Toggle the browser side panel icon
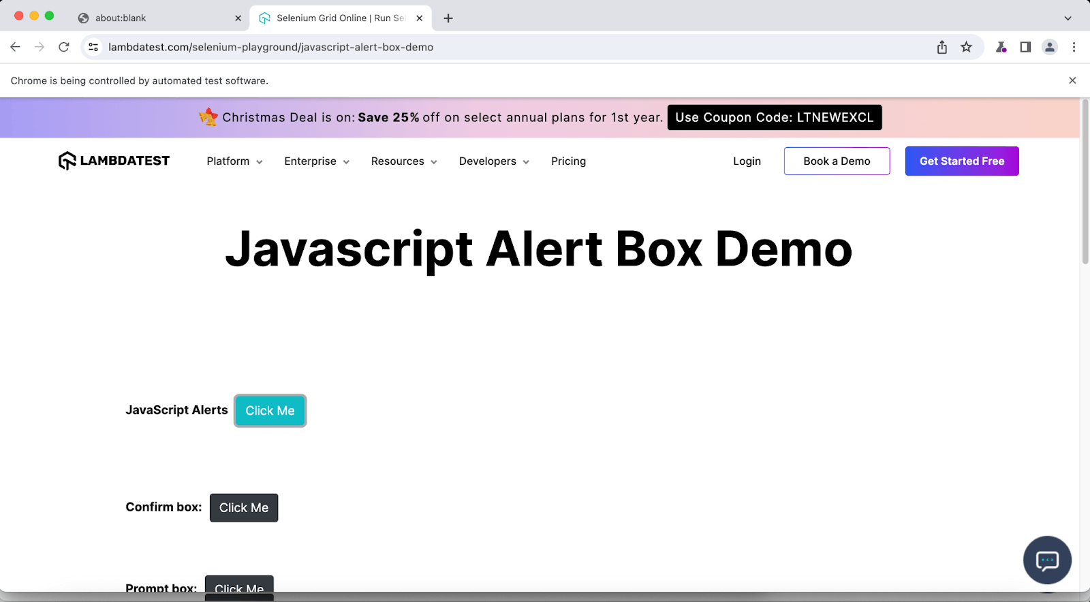This screenshot has height=602, width=1090. [1025, 47]
